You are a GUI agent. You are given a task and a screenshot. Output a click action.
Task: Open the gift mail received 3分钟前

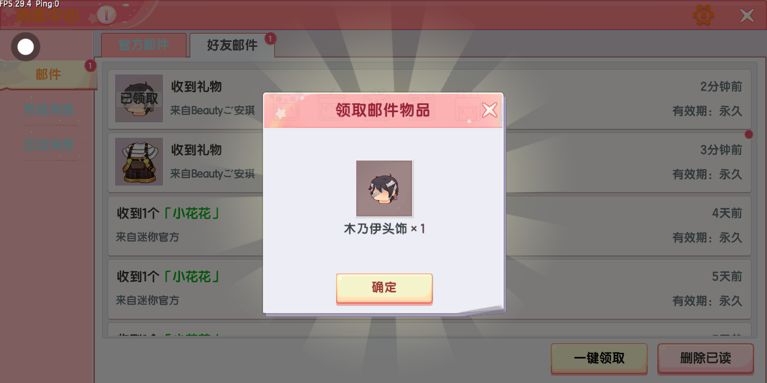point(429,162)
